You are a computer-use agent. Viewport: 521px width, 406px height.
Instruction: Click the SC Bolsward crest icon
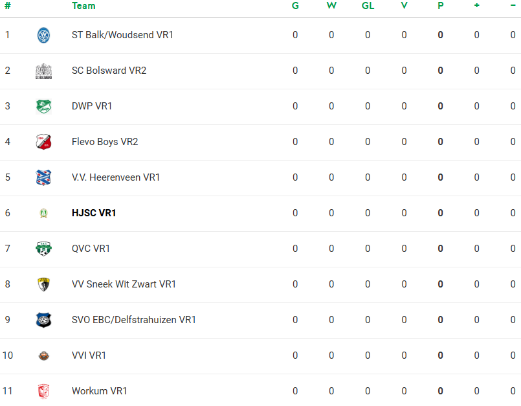(x=43, y=71)
